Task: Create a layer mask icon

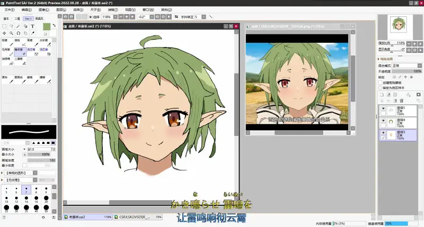Action: 419,95
